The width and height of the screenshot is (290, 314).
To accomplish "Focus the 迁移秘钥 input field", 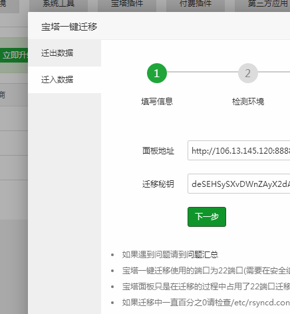I will point(239,184).
